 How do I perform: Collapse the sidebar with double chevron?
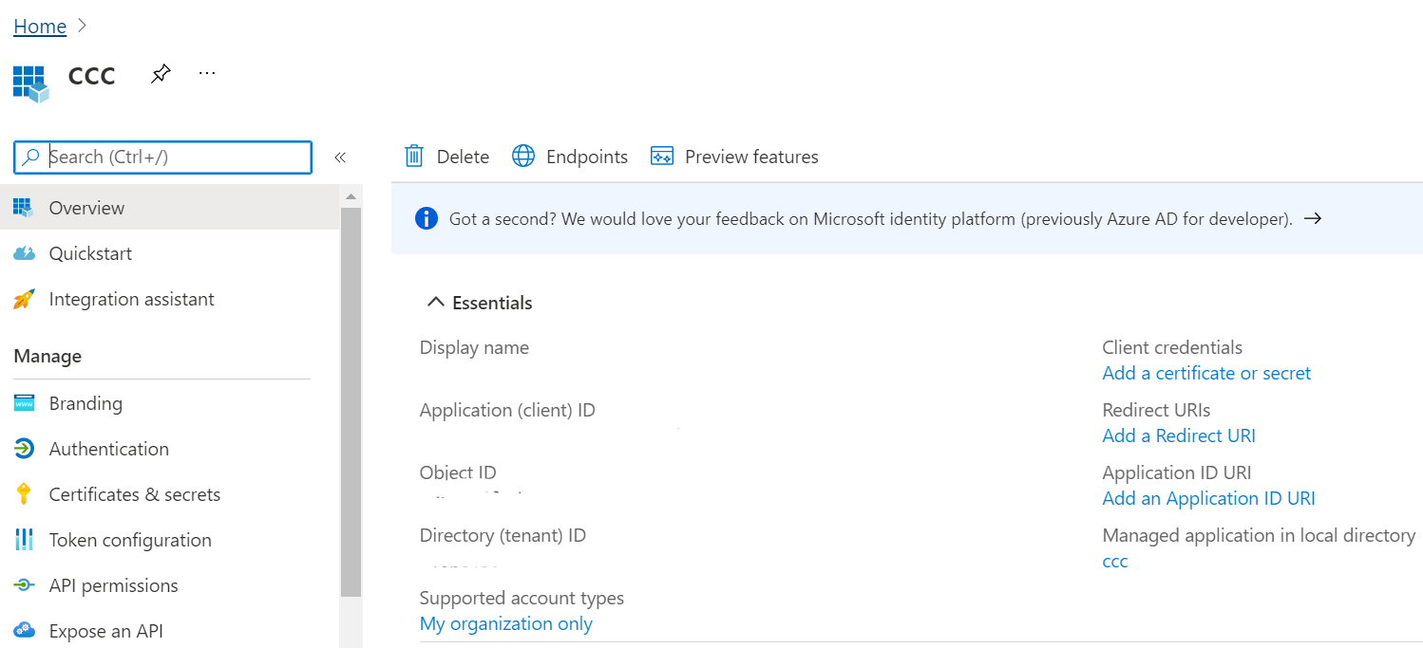point(340,157)
